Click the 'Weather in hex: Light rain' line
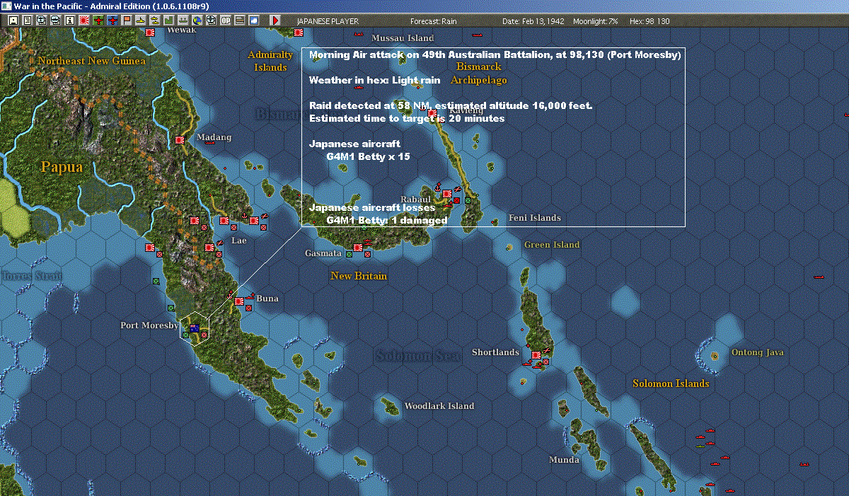The image size is (849, 496). 375,81
